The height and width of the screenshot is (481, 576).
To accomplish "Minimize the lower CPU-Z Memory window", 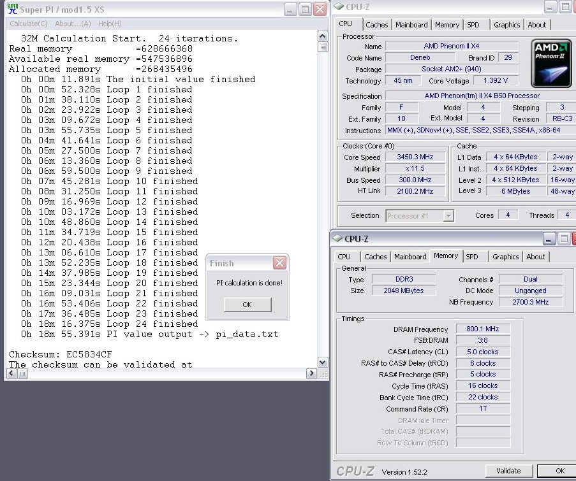I will [549, 239].
